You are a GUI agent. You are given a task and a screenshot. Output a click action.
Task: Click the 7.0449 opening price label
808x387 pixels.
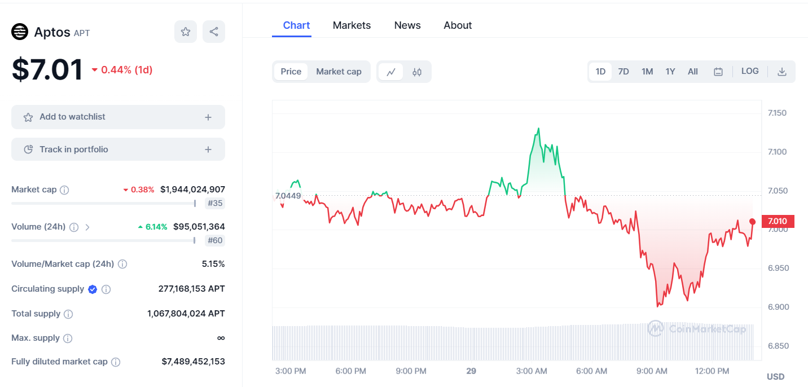click(x=288, y=196)
